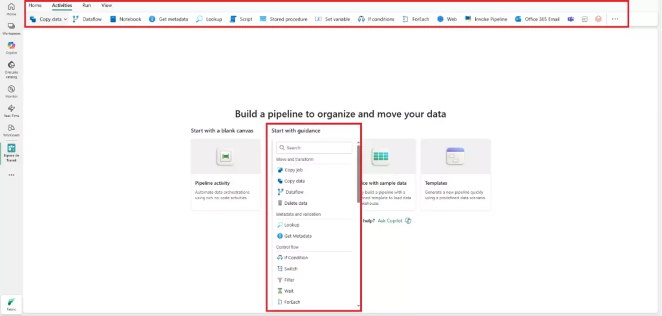
Task: Add a Web activity
Action: pos(447,19)
